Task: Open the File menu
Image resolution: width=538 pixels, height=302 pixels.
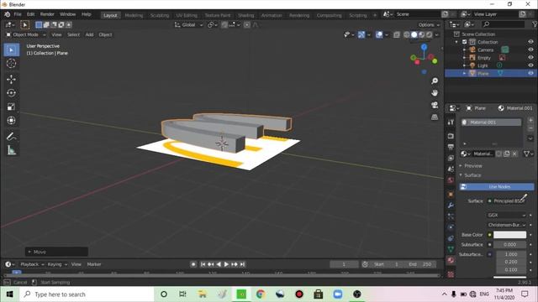Action: click(x=18, y=14)
